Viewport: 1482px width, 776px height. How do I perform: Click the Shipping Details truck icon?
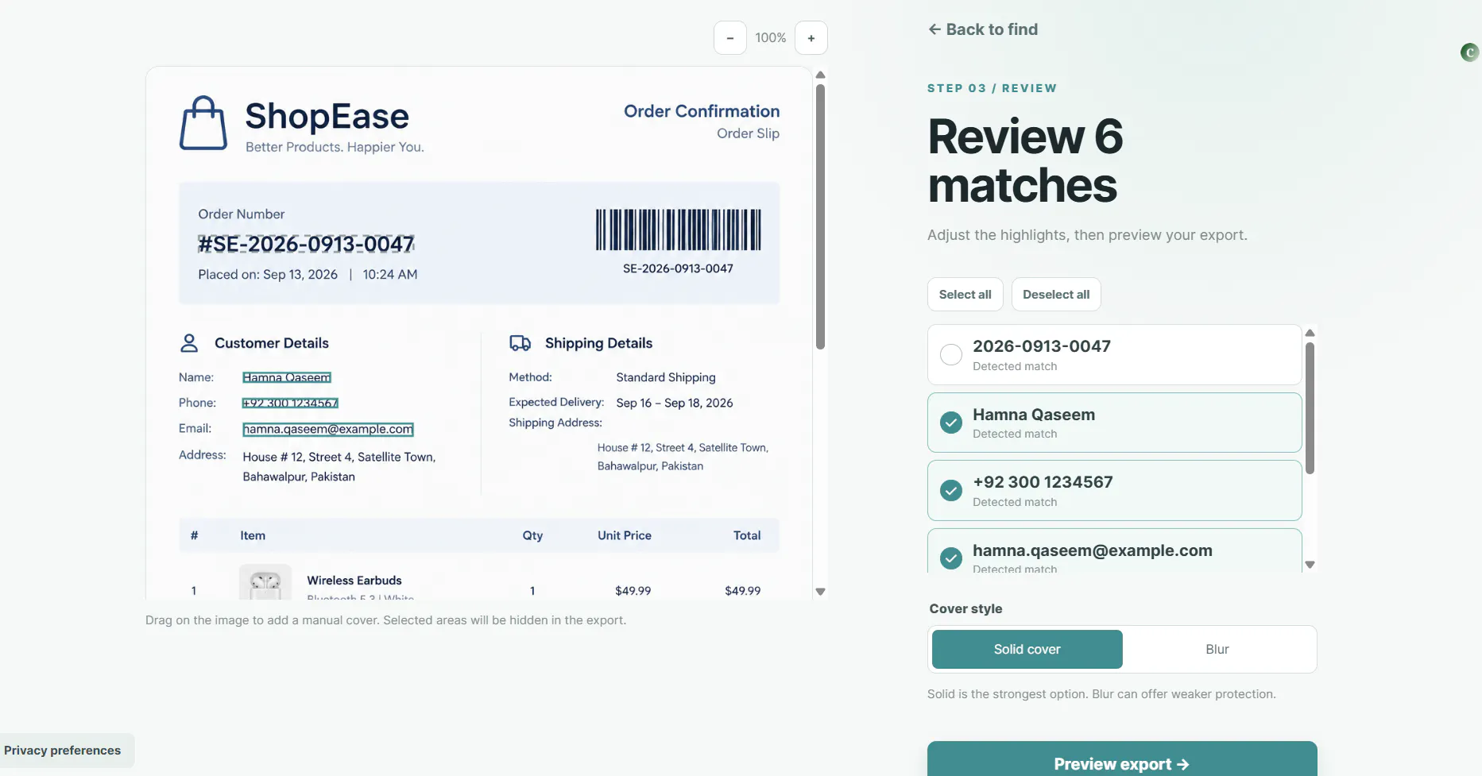pos(520,343)
